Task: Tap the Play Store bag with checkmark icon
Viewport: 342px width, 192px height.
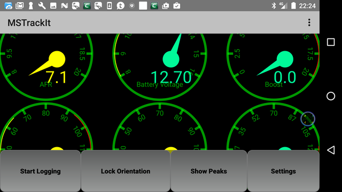Action: [176, 6]
